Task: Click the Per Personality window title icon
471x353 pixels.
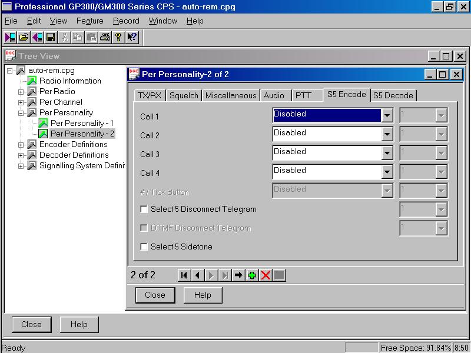Action: pos(134,74)
